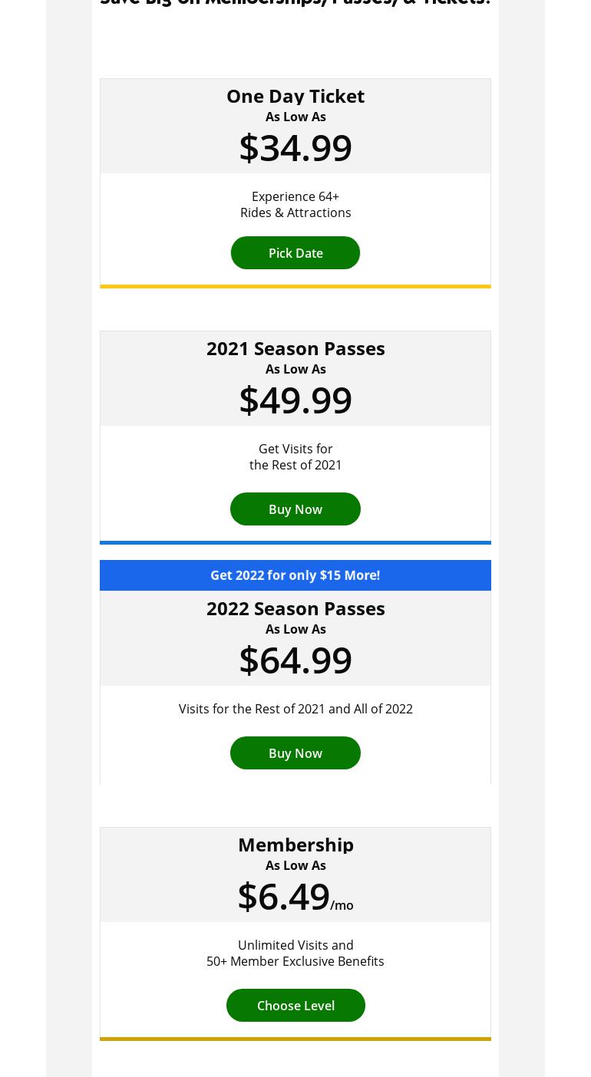Viewport: 591px width, 1077px height.
Task: Click the 'Experience 64+ Rides & Attractions' text
Action: tap(295, 205)
